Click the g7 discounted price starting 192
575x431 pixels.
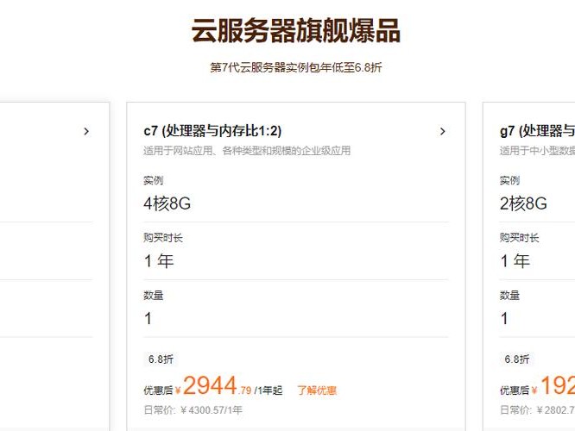tap(553, 387)
